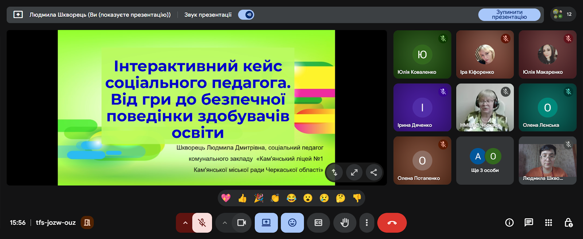Open the activities grid icon
Screen dimensions: 583x239
coord(548,223)
